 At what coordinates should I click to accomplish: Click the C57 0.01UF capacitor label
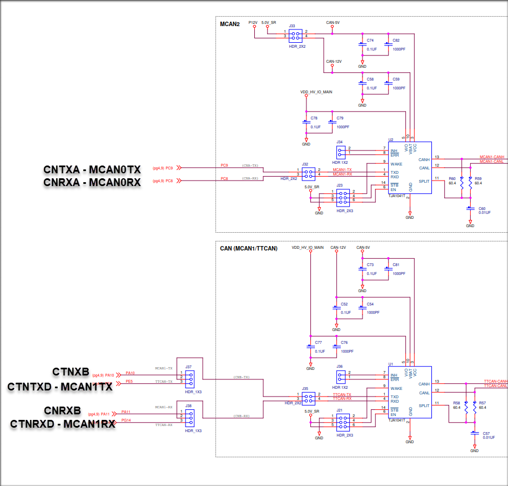pos(489,435)
